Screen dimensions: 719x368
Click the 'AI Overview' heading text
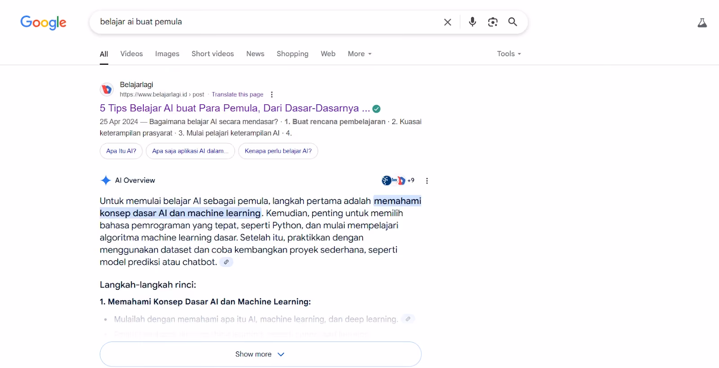(135, 181)
